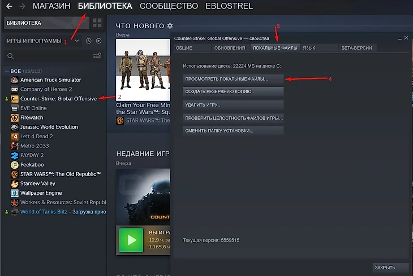Image resolution: width=413 pixels, height=276 pixels.
Task: Click the PAYDAY 2 icon
Action: pos(15,155)
